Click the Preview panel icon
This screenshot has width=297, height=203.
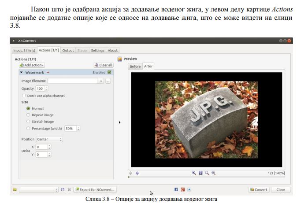120,59
